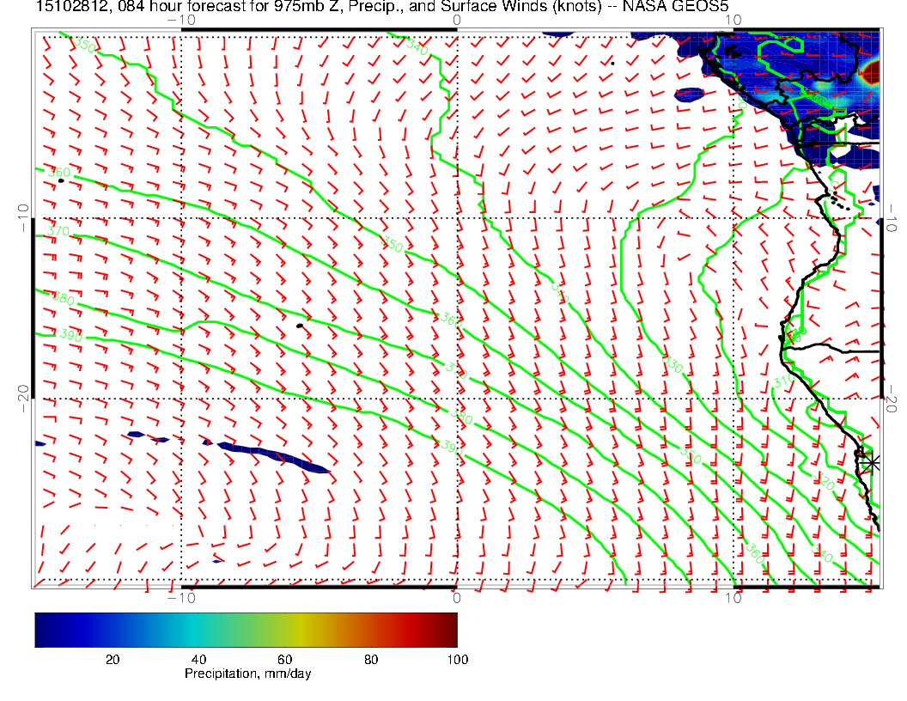The image size is (907, 701).
Task: Select the dark red end of the precipitation colorbar
Action: tap(450, 629)
